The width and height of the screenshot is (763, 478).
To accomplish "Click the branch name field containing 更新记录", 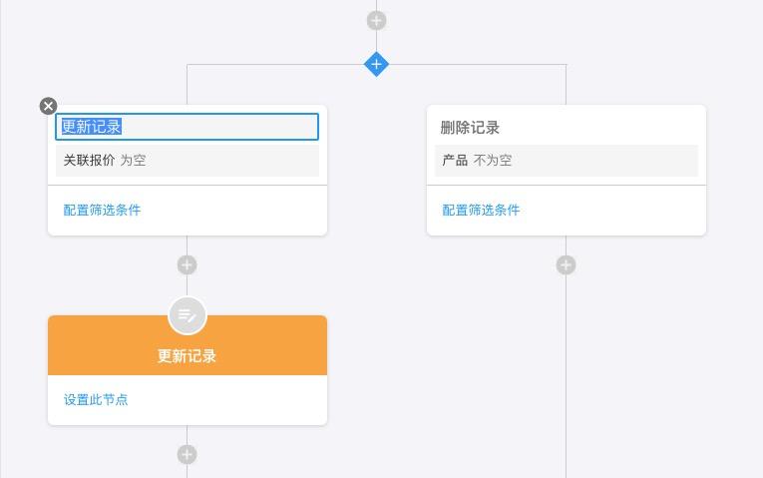I will point(188,127).
